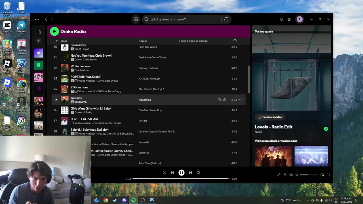
Task: Toggle the repeat button
Action: coord(198,173)
